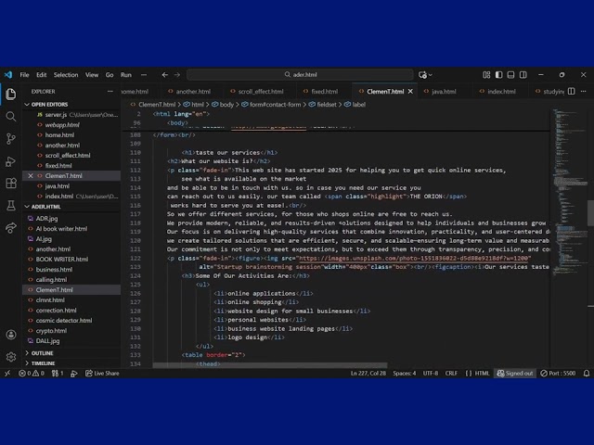
Task: Toggle the secondary side bar
Action: [x=523, y=75]
